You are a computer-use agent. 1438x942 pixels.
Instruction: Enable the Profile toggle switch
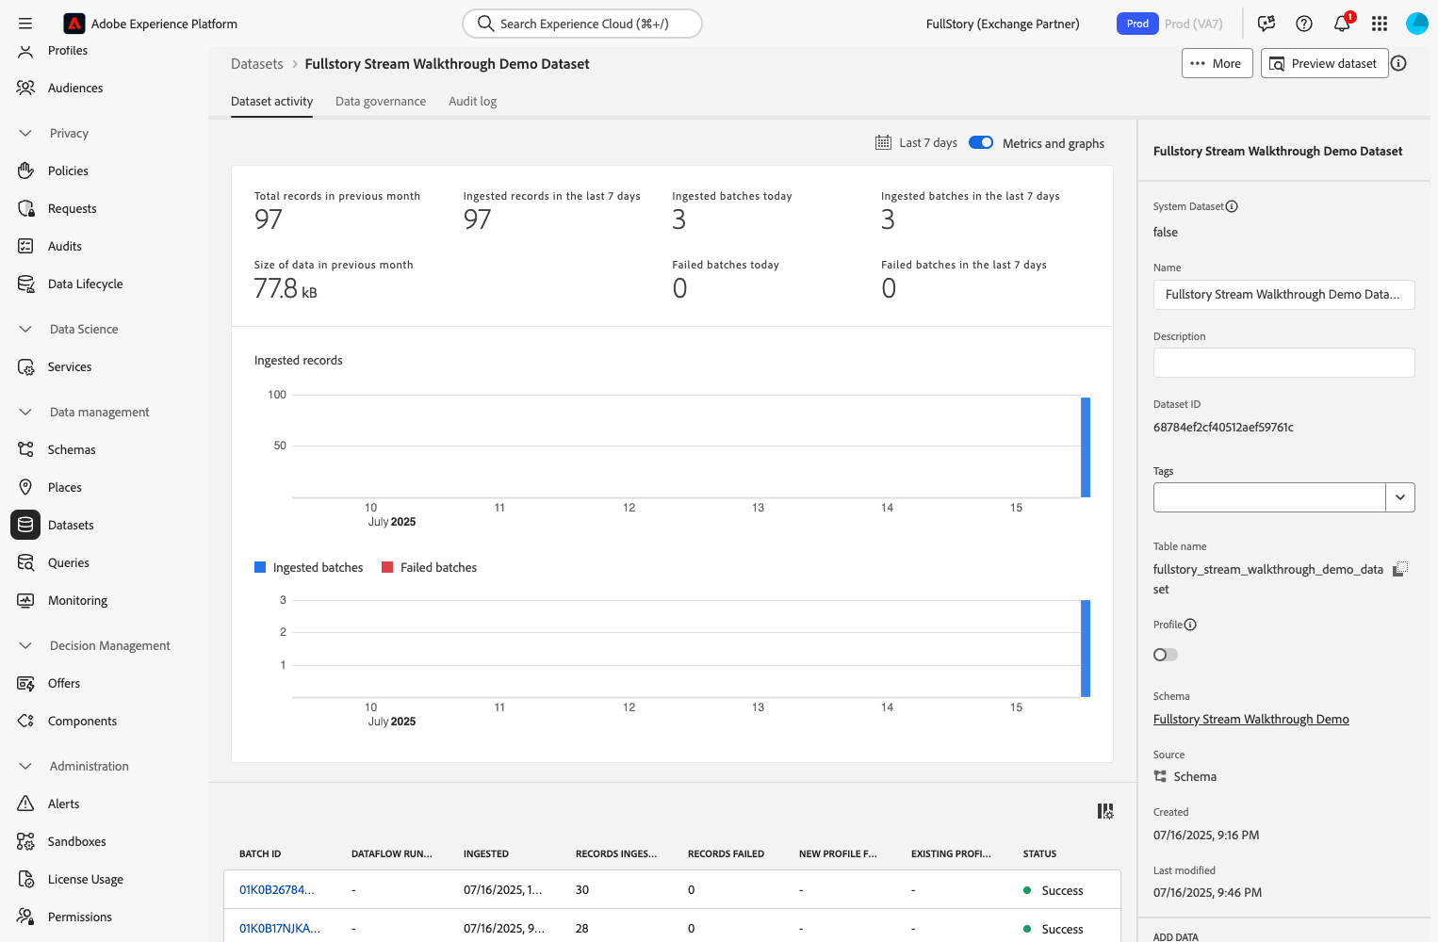click(1166, 655)
